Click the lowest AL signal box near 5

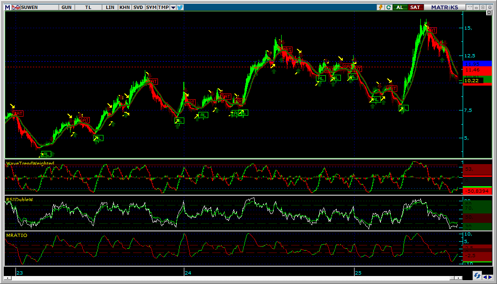coord(46,154)
